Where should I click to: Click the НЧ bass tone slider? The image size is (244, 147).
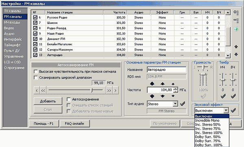[x=223, y=80]
